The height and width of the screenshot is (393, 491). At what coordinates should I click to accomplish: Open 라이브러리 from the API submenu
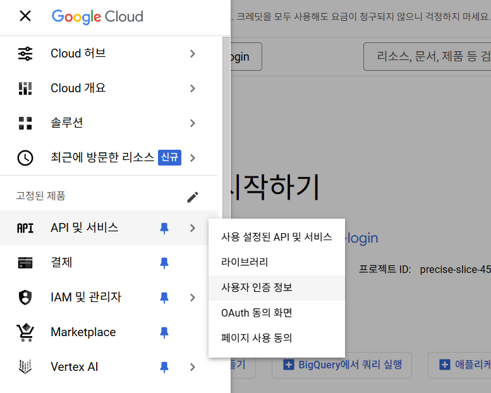pos(277,262)
